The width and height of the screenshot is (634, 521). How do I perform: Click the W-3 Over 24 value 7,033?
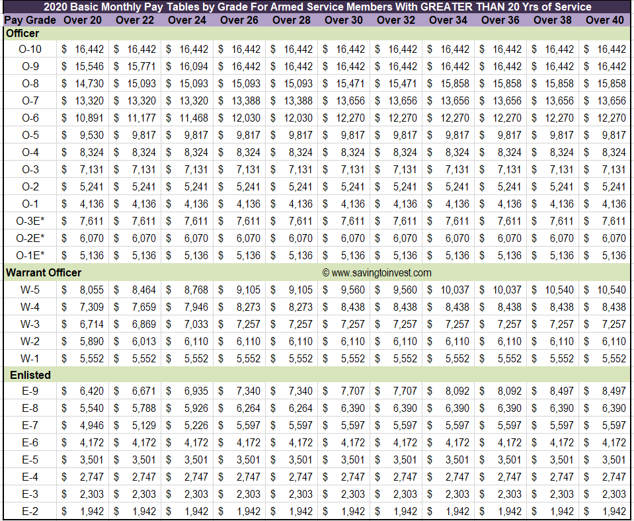tap(196, 325)
